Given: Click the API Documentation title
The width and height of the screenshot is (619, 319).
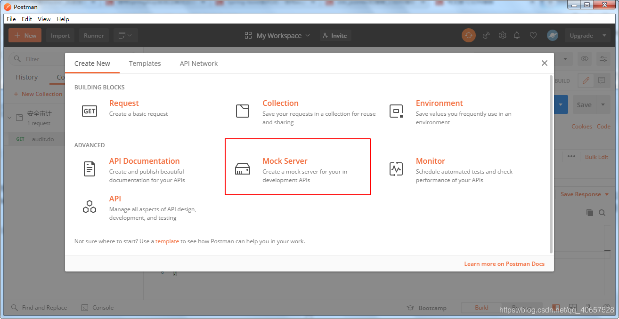Looking at the screenshot, I should (145, 161).
